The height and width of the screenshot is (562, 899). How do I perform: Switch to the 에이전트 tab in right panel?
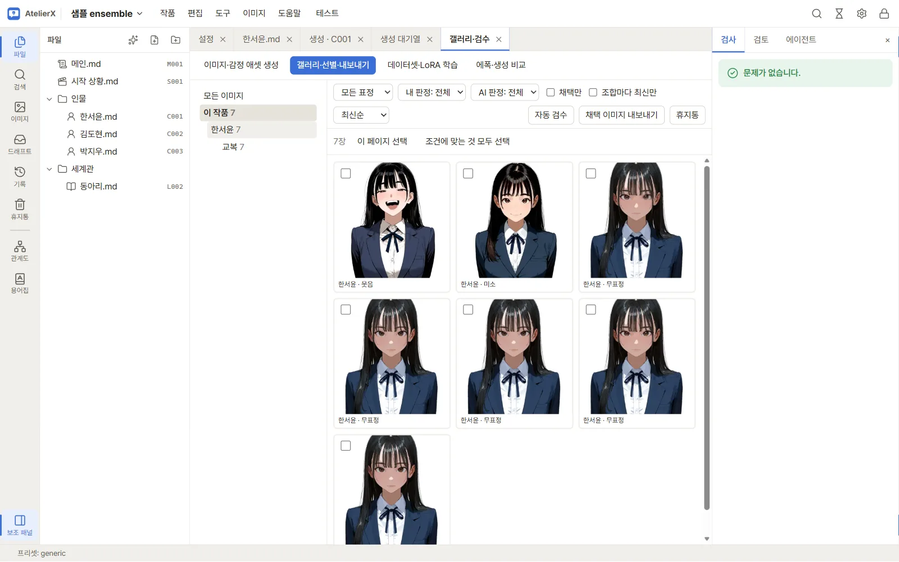click(x=801, y=40)
